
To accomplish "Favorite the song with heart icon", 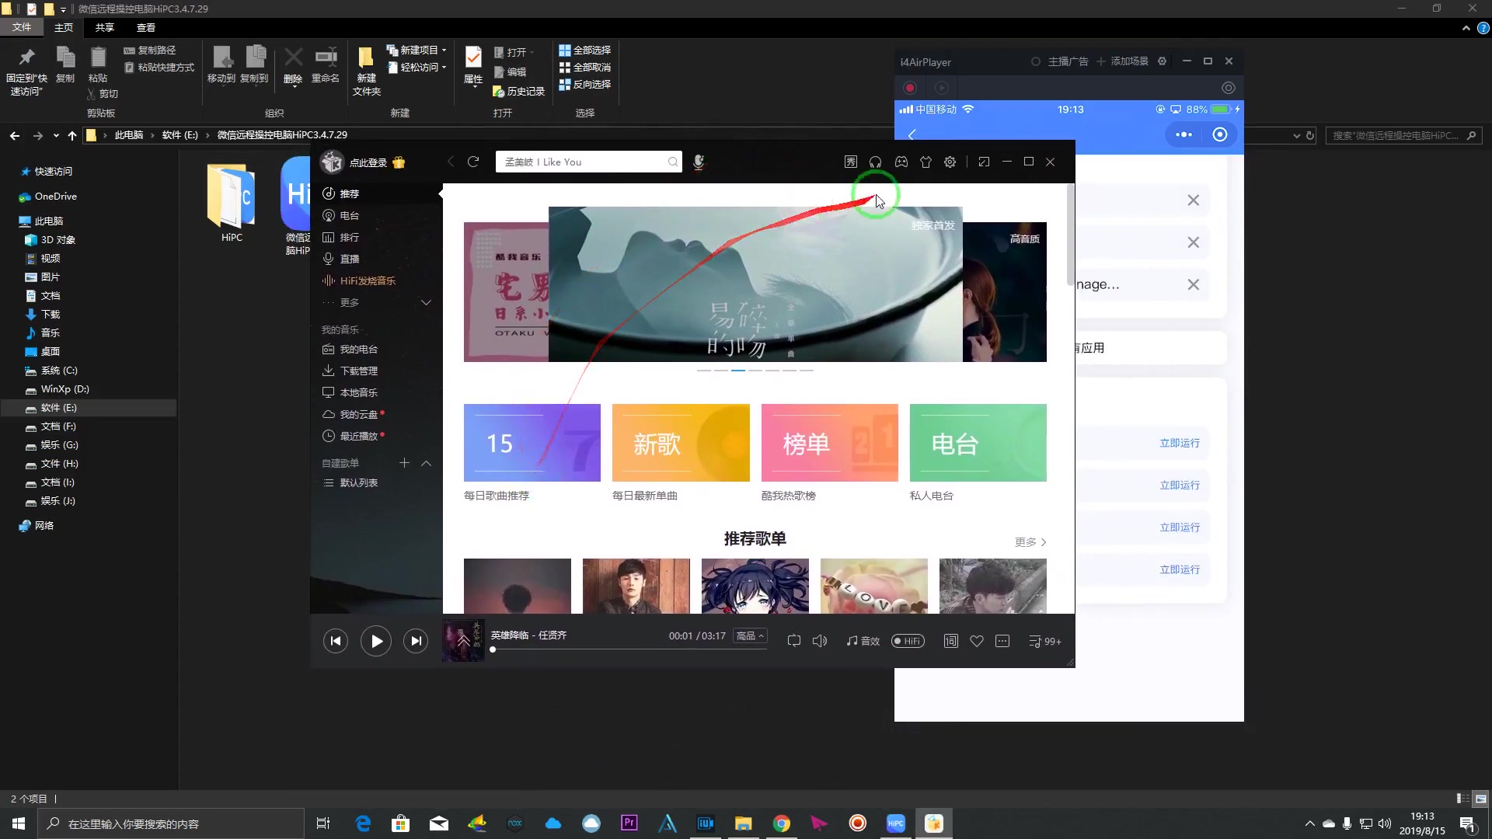I will (x=977, y=641).
